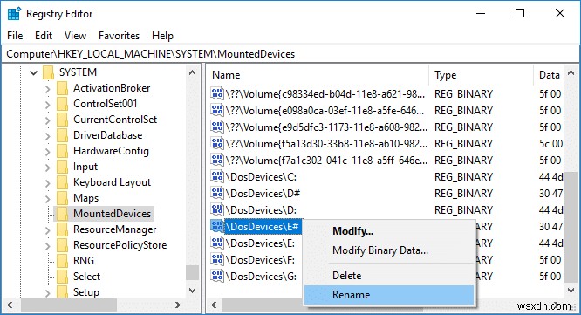
Task: Click the Input folder icon
Action: (63, 167)
